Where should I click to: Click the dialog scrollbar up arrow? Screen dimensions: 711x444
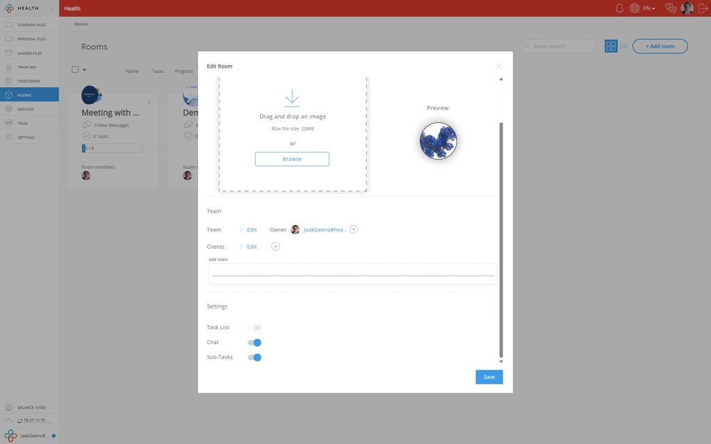coord(501,79)
